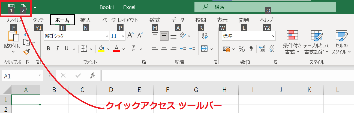Expand the font size 11 dropdown
This screenshot has width=354, height=113.
123,36
